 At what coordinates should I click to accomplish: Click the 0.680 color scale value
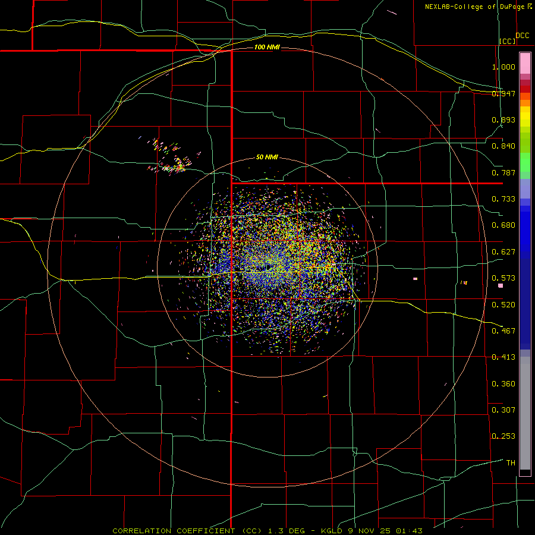click(x=503, y=225)
